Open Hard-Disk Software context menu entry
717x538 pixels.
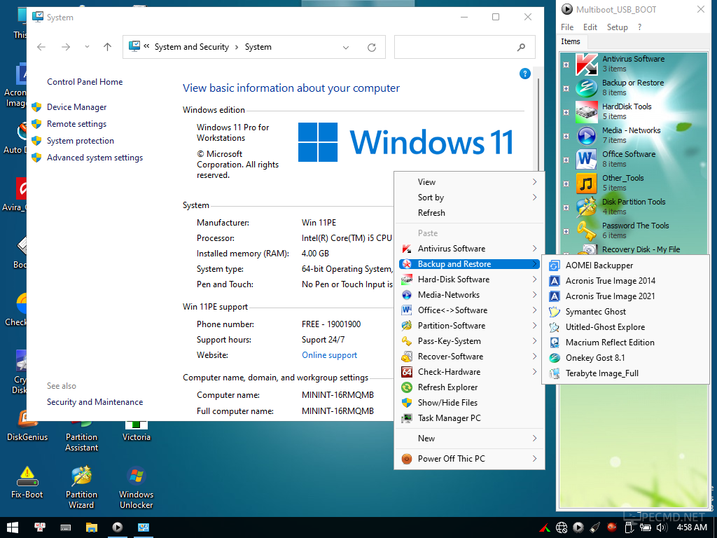[x=469, y=280]
